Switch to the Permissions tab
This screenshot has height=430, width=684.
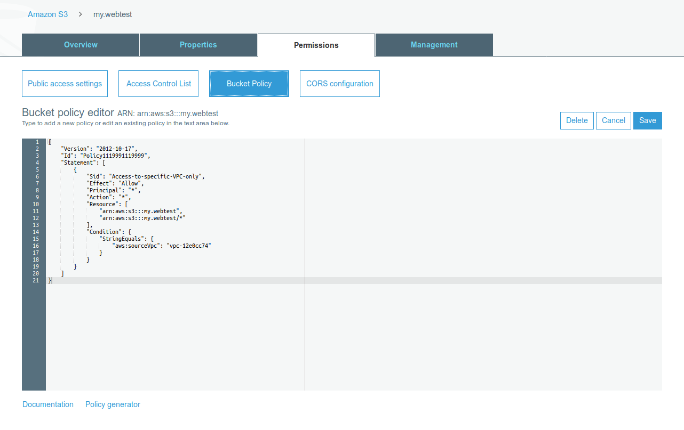tap(316, 45)
